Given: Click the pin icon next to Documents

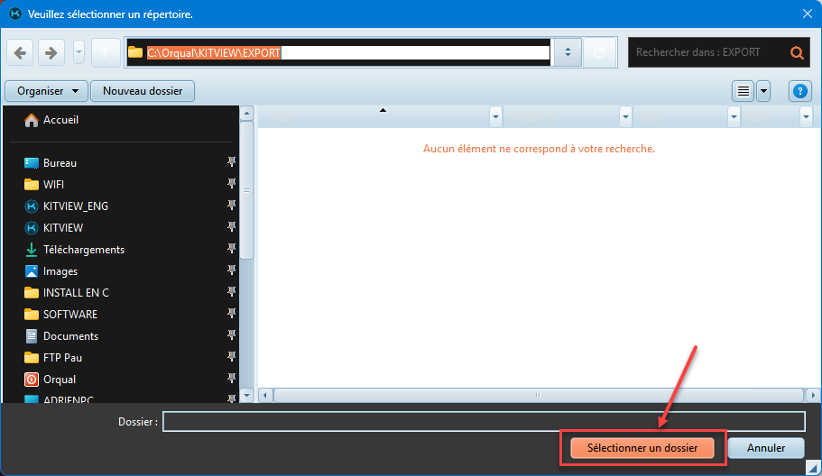Looking at the screenshot, I should pyautogui.click(x=232, y=335).
